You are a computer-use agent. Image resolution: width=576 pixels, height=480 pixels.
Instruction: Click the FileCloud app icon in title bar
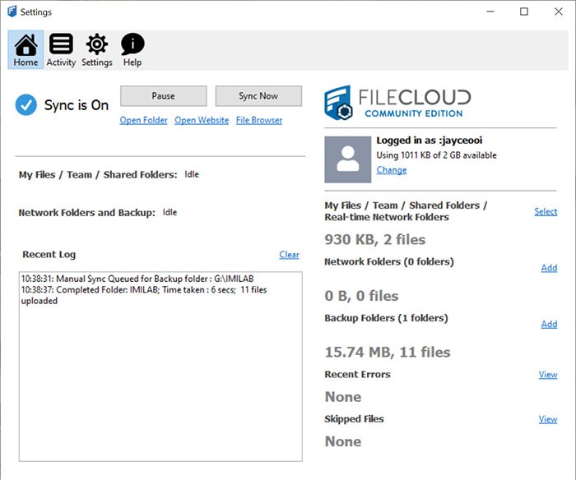[12, 12]
